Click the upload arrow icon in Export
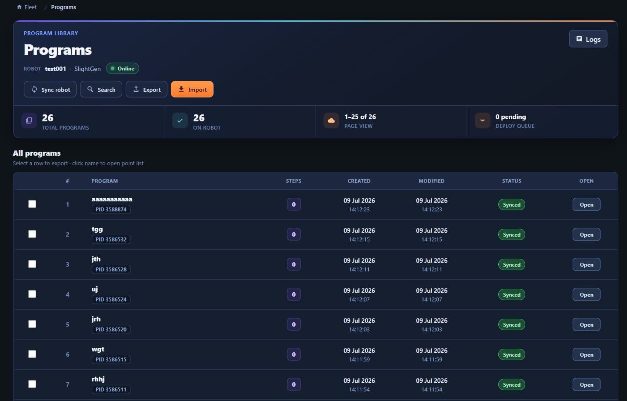 pos(136,89)
